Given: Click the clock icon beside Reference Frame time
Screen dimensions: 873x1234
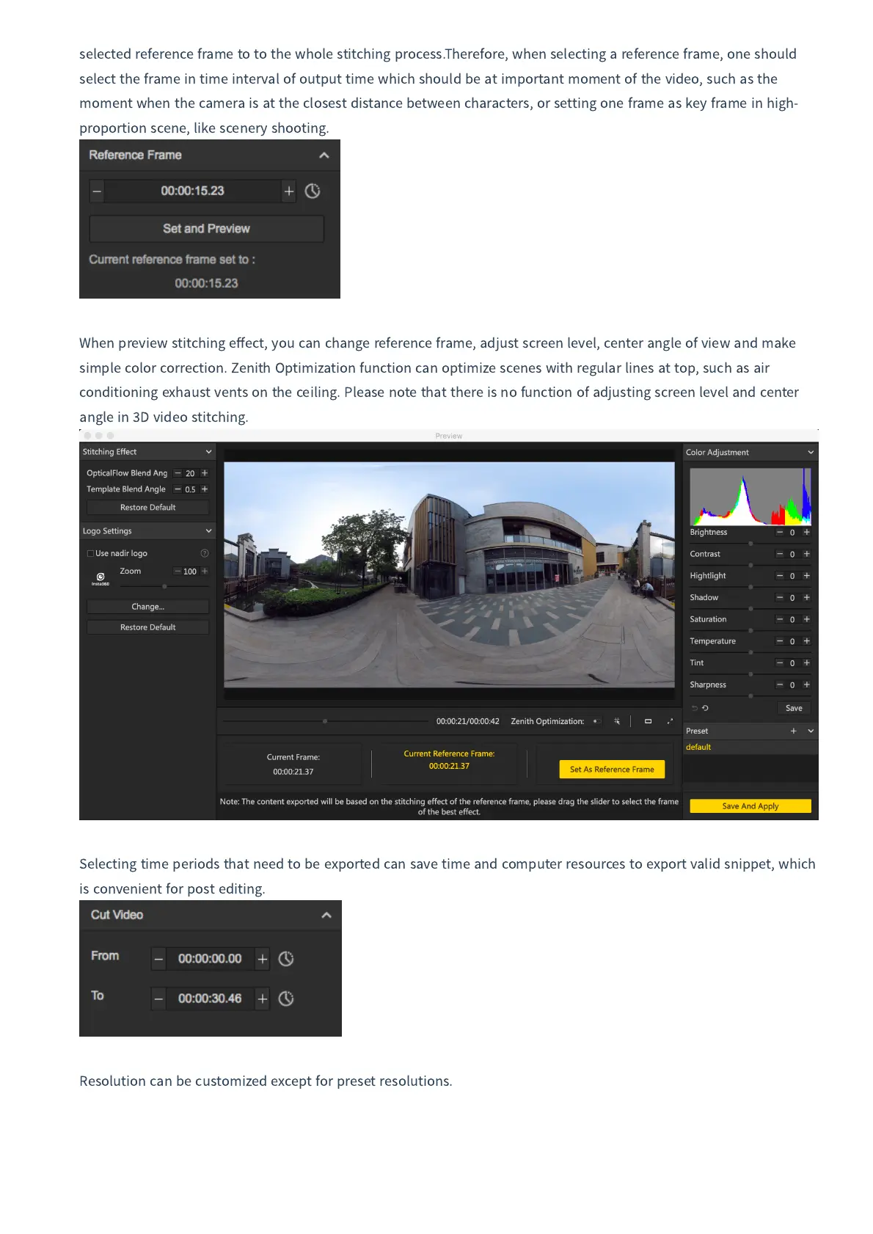Looking at the screenshot, I should tap(313, 191).
